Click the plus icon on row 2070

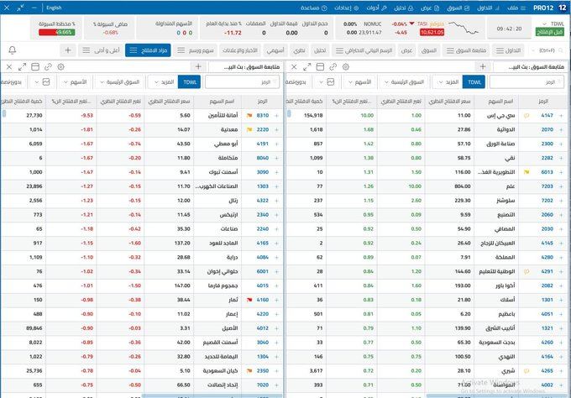[x=561, y=129]
